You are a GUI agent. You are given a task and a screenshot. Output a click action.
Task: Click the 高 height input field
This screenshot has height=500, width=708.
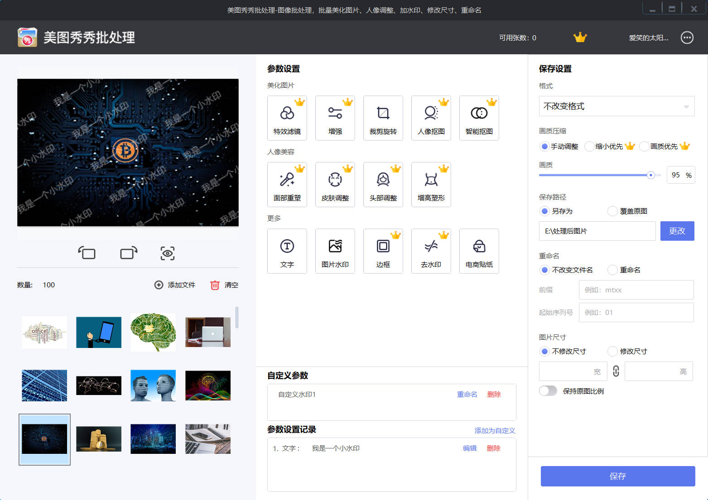659,371
